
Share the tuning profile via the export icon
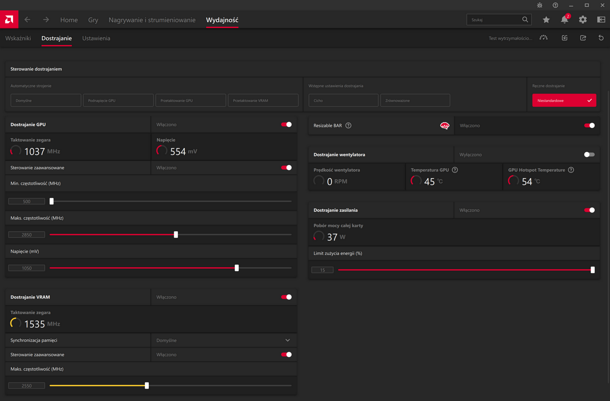[583, 38]
